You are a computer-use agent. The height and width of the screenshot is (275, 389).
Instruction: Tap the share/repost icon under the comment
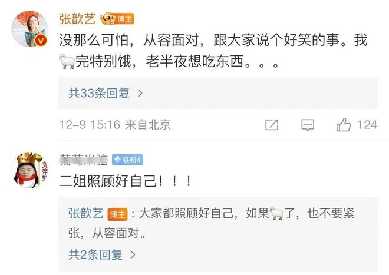[x=272, y=125]
